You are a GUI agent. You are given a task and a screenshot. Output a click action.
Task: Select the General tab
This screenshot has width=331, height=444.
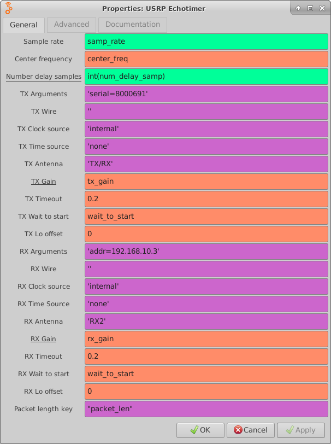click(x=23, y=25)
